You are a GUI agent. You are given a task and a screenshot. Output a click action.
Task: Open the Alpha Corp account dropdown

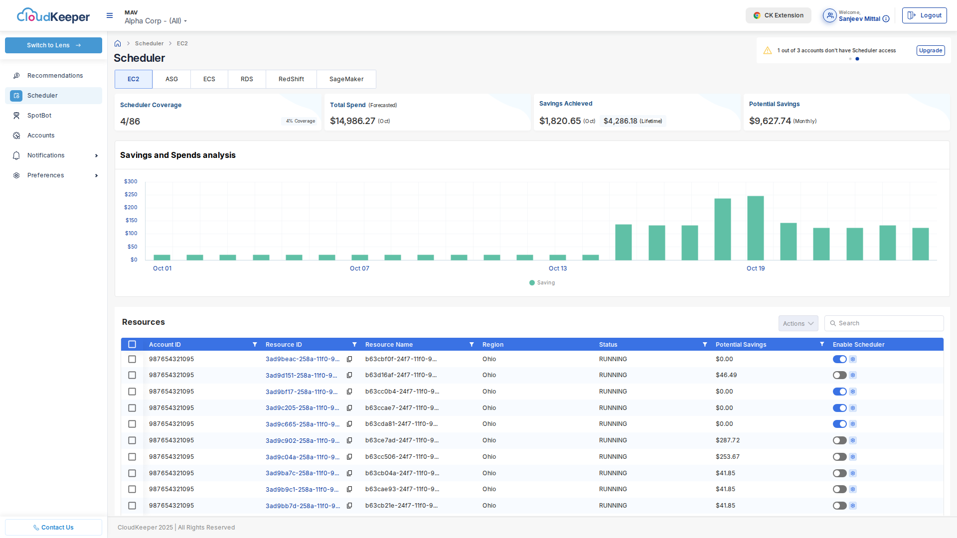tap(156, 21)
